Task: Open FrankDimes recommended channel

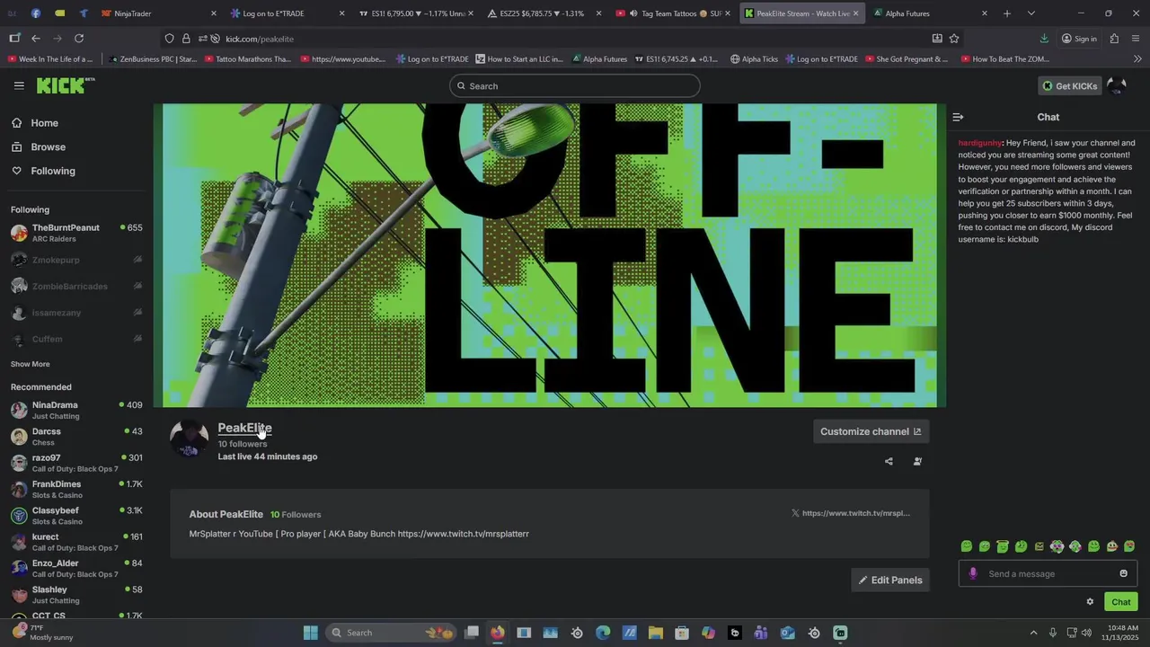Action: coord(76,489)
